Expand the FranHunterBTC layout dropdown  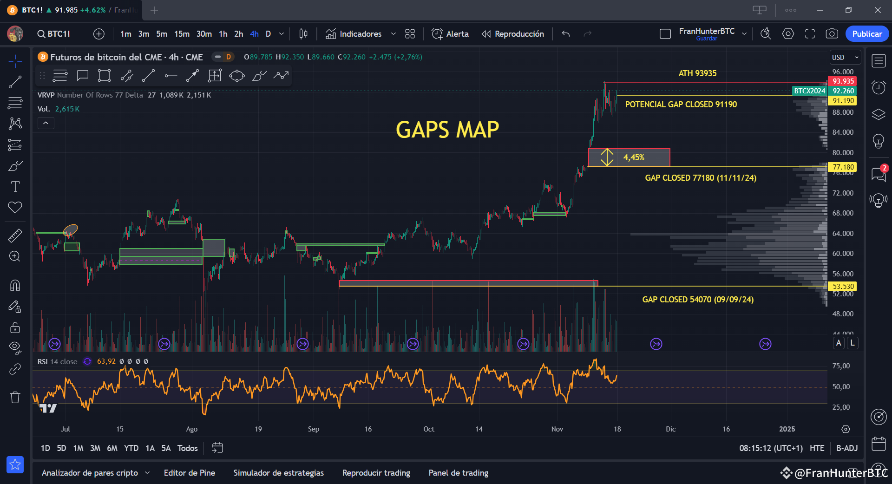(744, 34)
